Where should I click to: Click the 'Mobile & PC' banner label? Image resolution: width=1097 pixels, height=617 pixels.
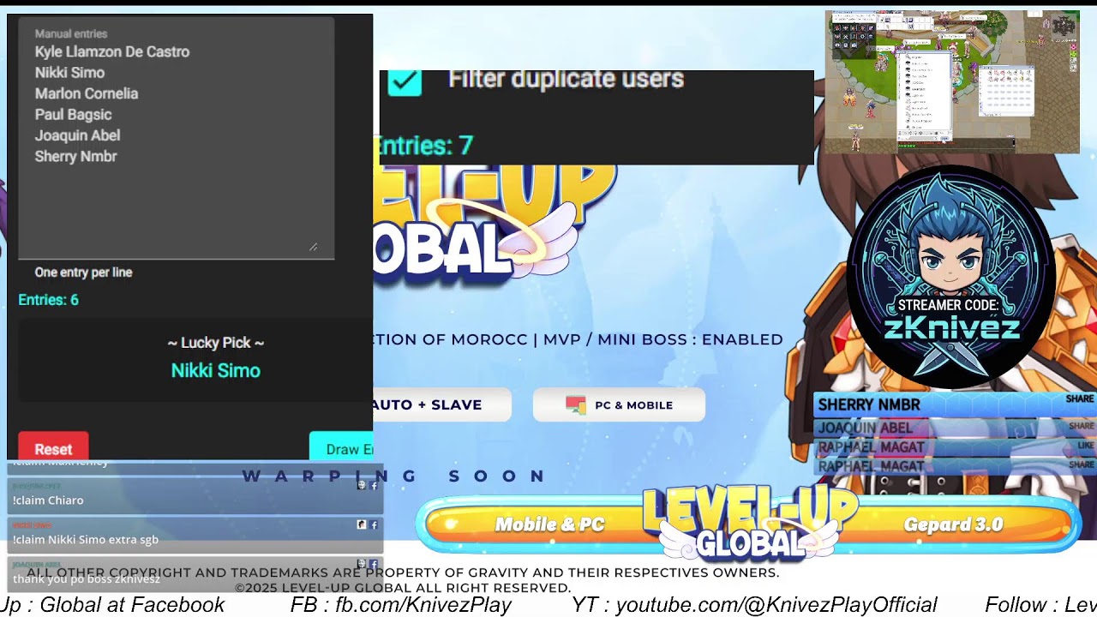[549, 524]
